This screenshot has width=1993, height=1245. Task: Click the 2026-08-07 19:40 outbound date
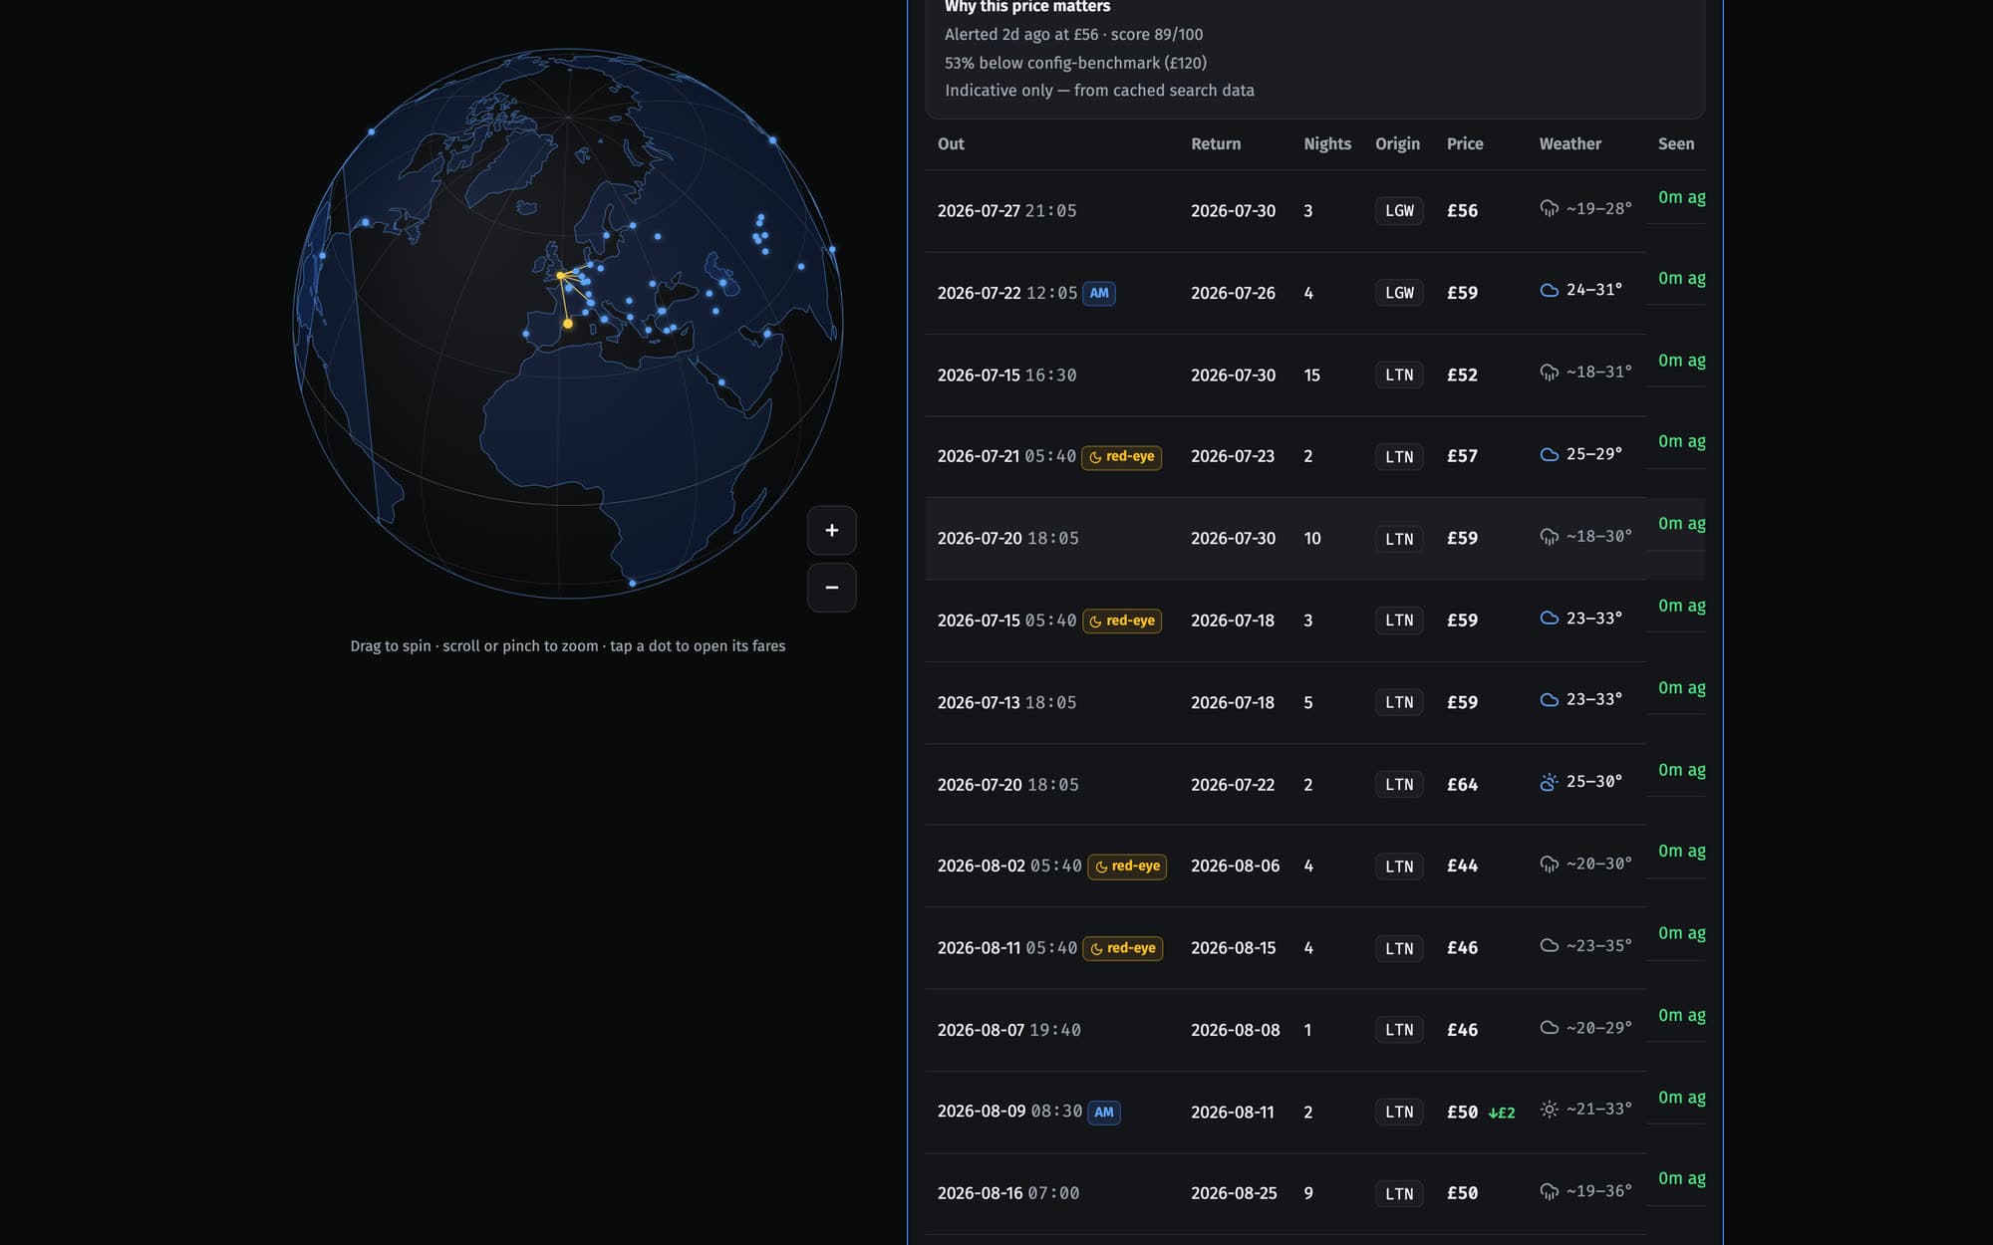click(1008, 1030)
